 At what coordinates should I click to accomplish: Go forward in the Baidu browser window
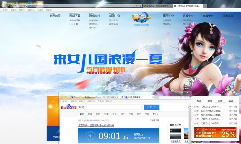[x=68, y=97]
